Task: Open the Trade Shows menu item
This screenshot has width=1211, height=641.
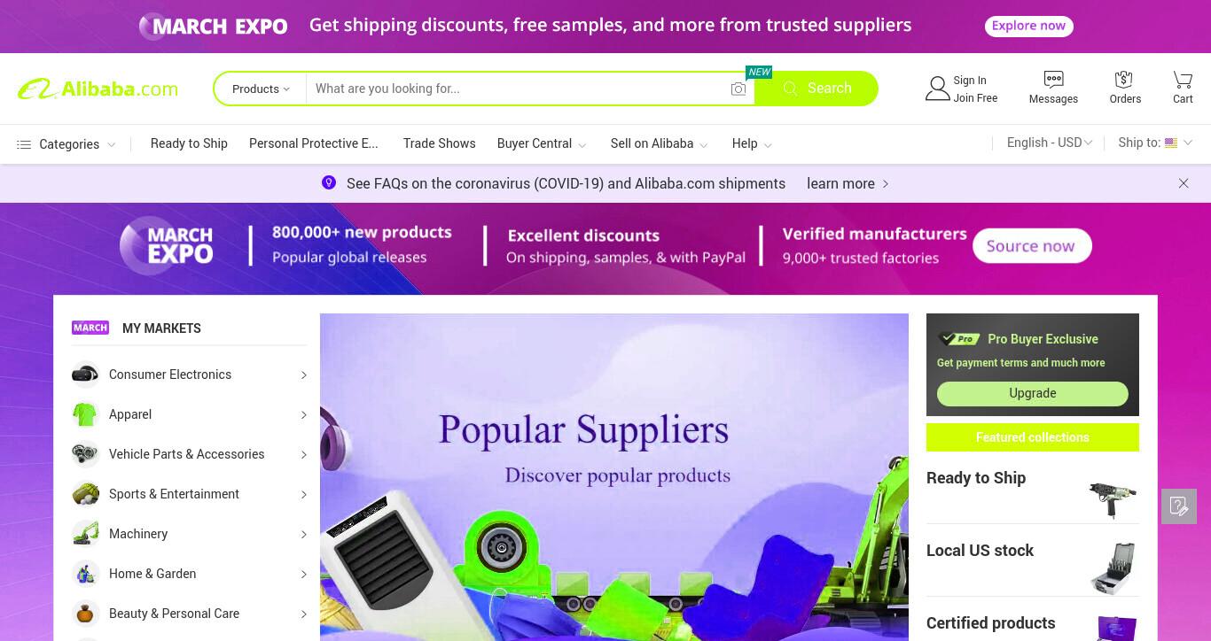Action: click(439, 143)
